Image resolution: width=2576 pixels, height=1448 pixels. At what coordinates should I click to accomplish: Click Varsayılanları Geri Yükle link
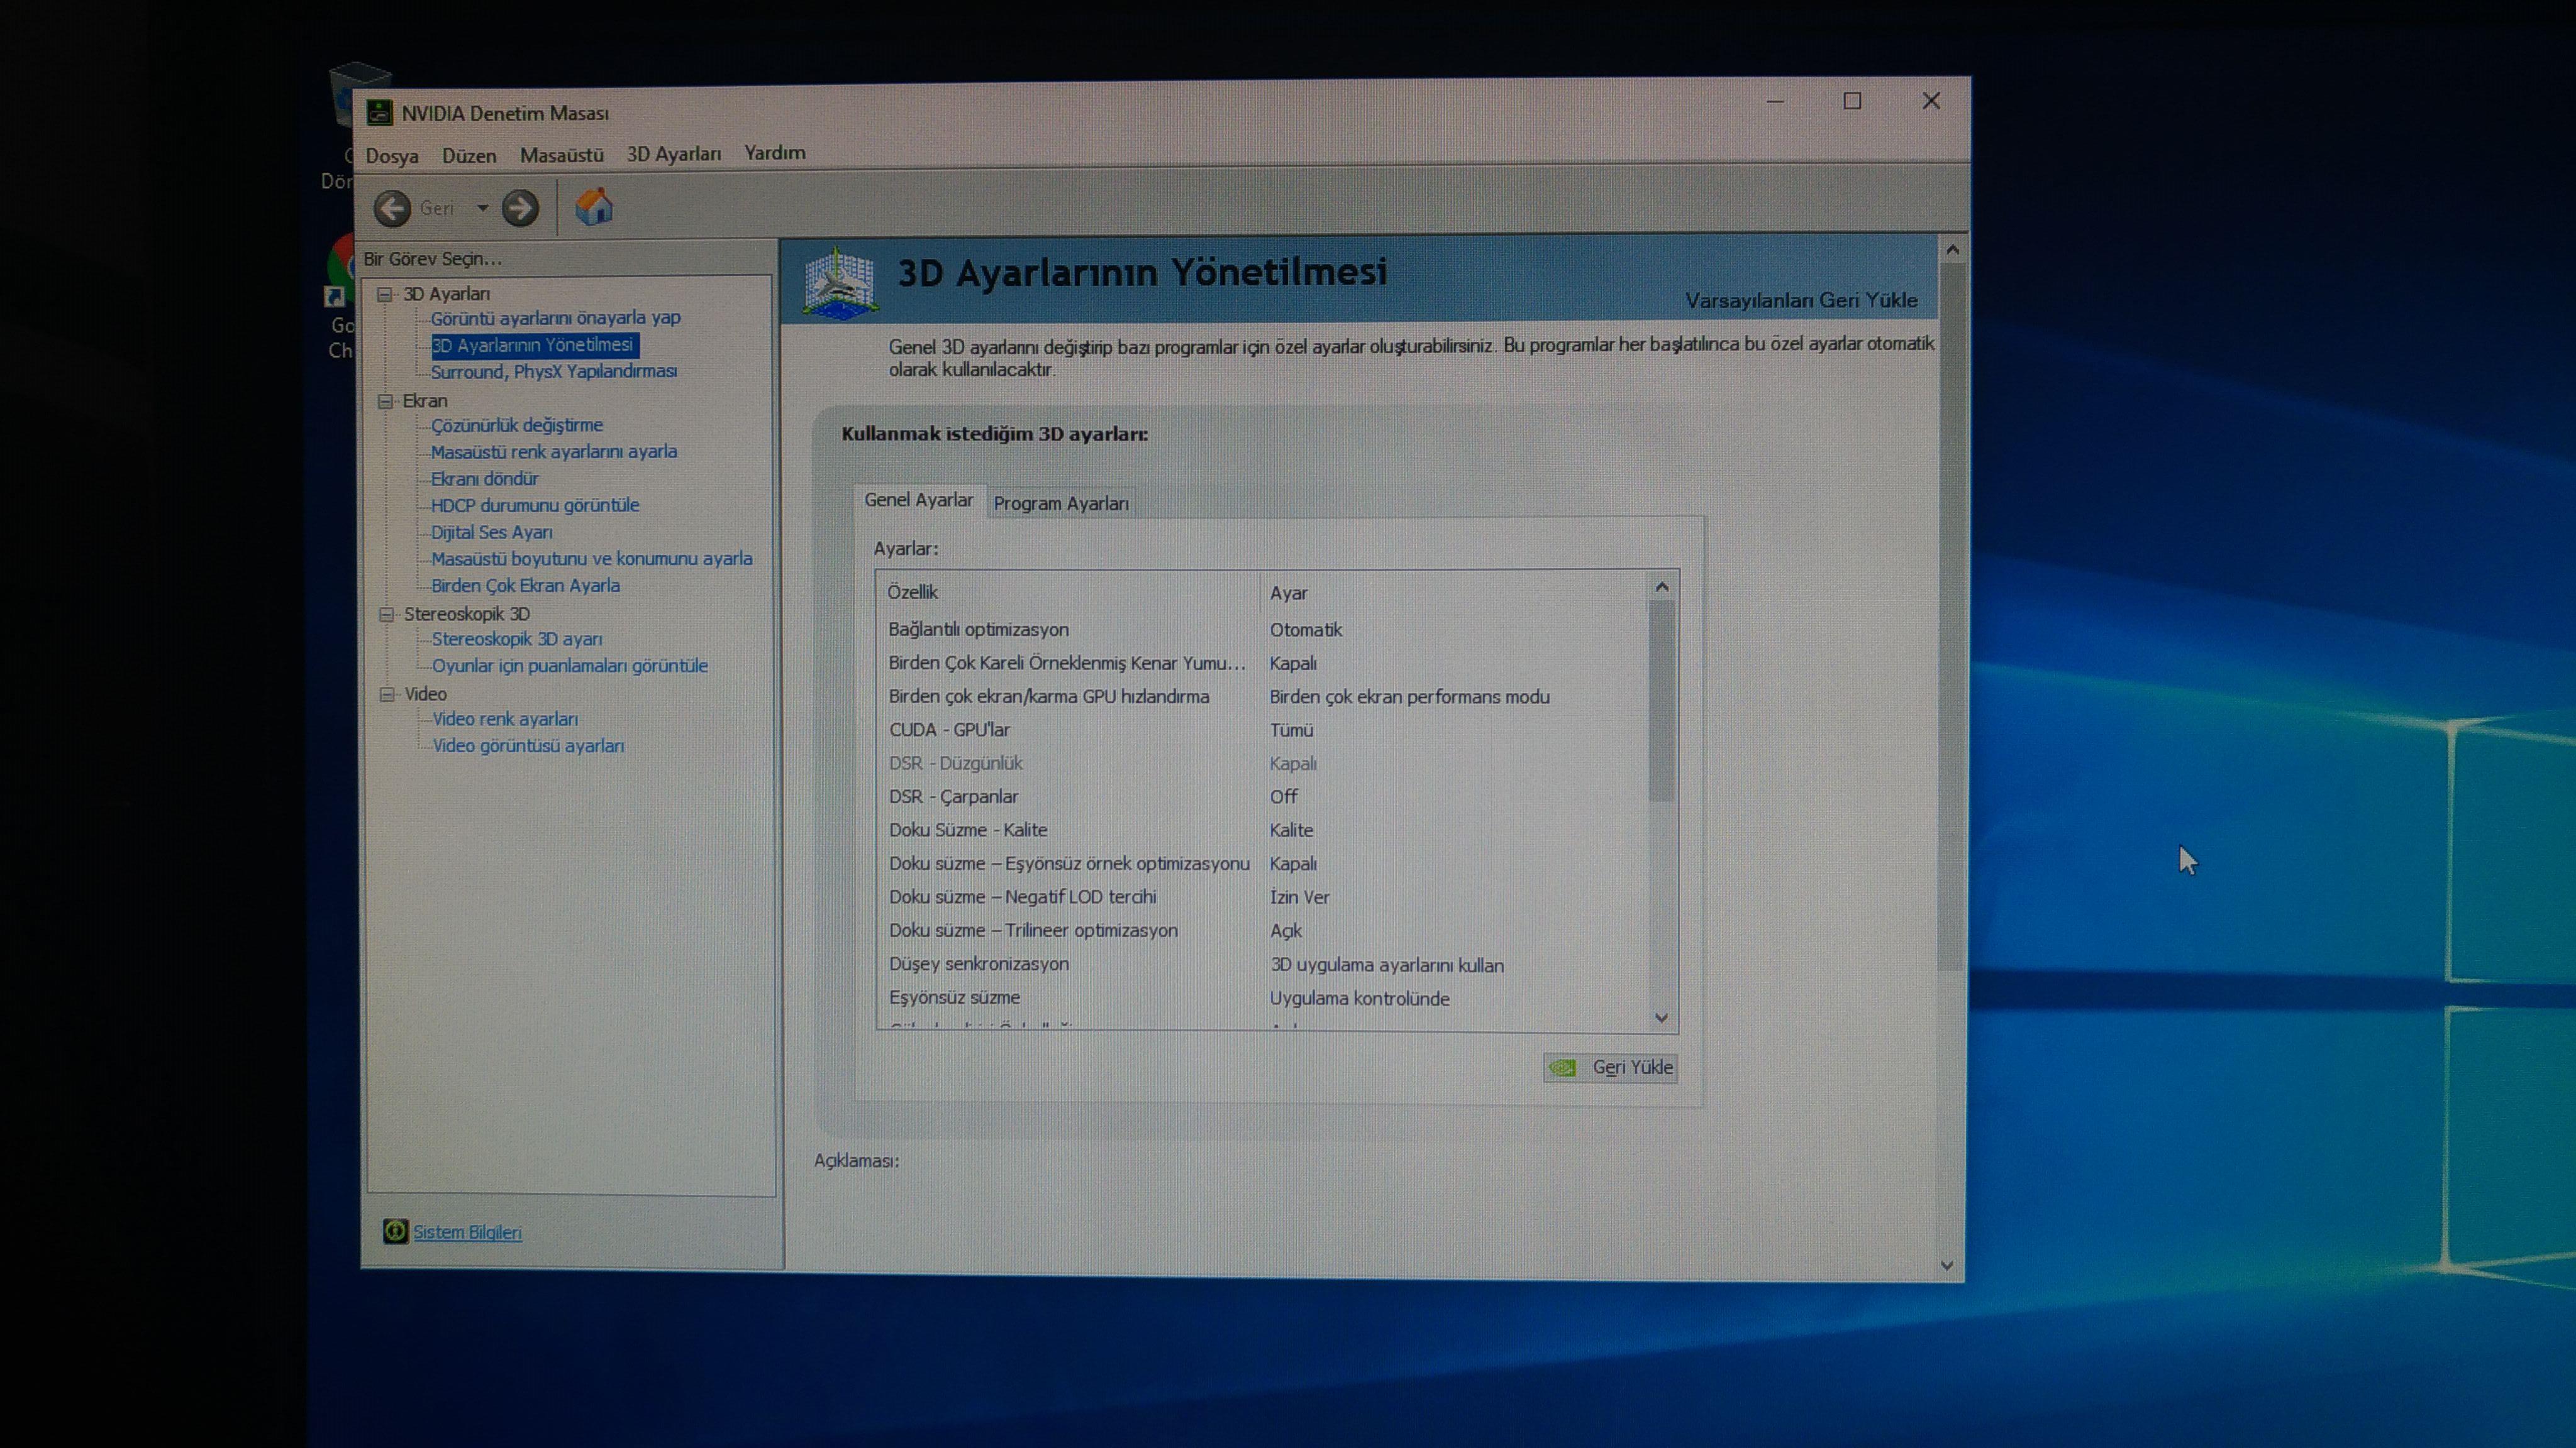click(x=1801, y=300)
